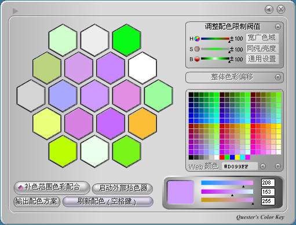Click the left arrow next to Web color field
Image resolution: width=296 pixels, height=225 pixels.
coord(263,166)
